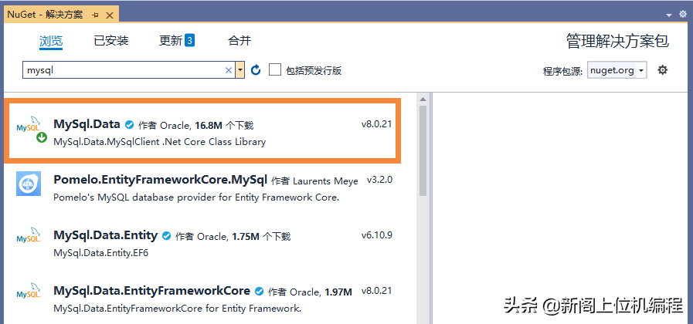Click description MySql.Data.MySqlClient .Net Core Class Library
693x324 pixels.
160,142
